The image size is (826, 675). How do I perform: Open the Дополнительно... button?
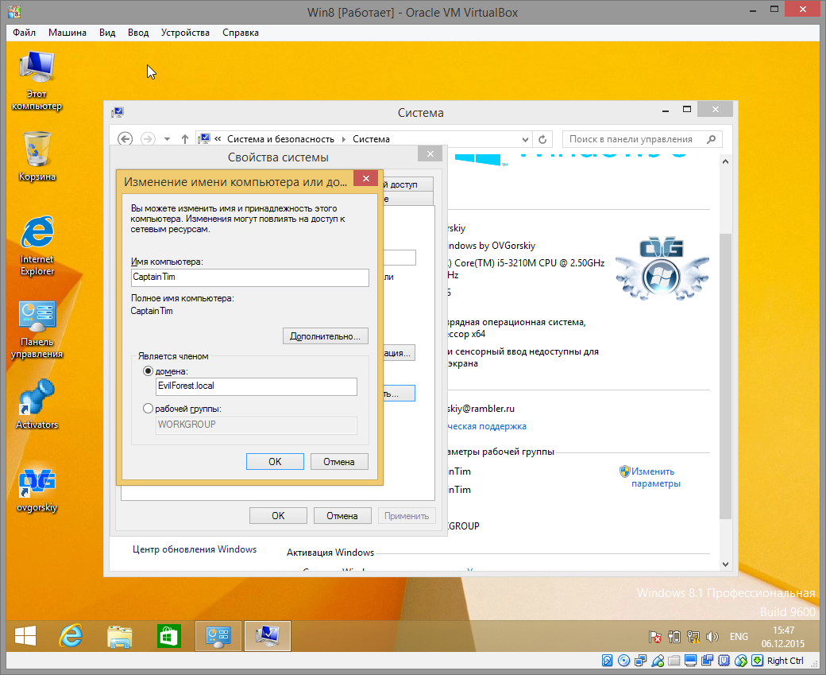[x=325, y=336]
